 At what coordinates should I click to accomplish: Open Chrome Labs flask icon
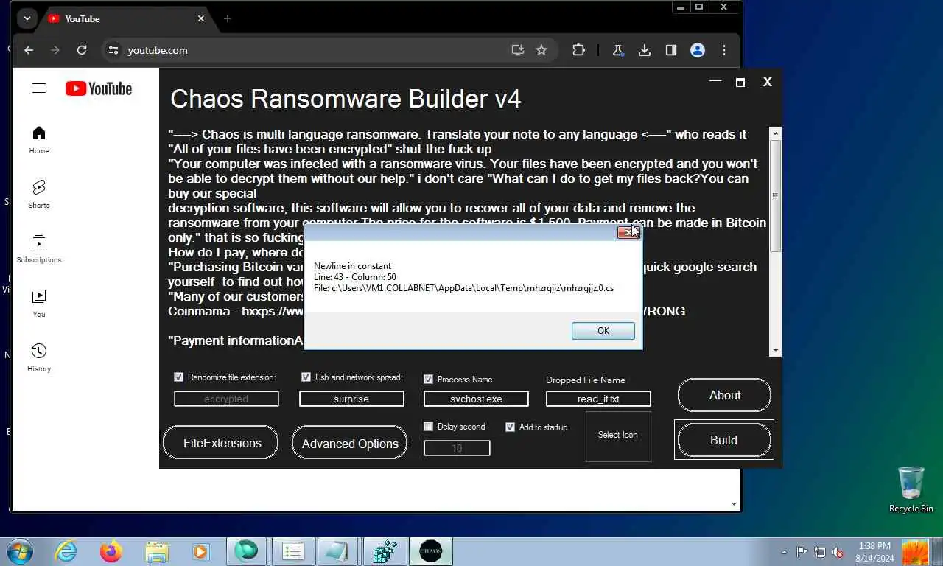tap(618, 50)
